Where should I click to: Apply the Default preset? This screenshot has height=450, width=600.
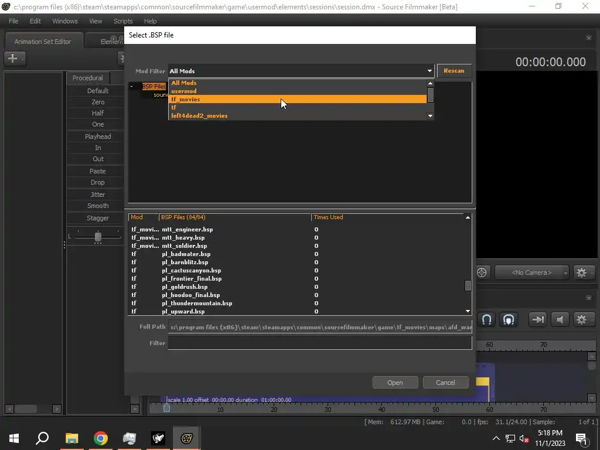point(98,91)
